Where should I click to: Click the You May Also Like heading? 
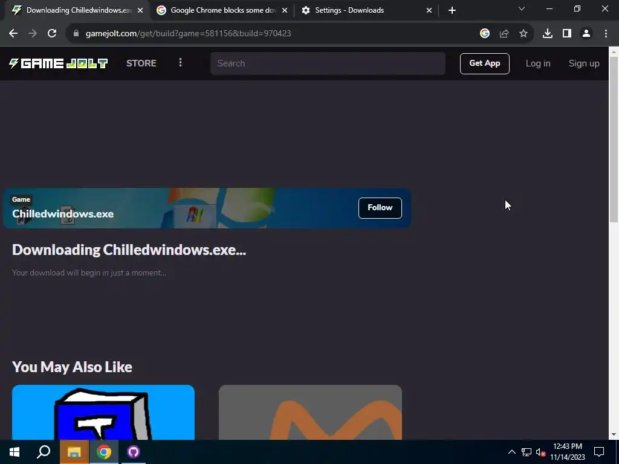73,367
